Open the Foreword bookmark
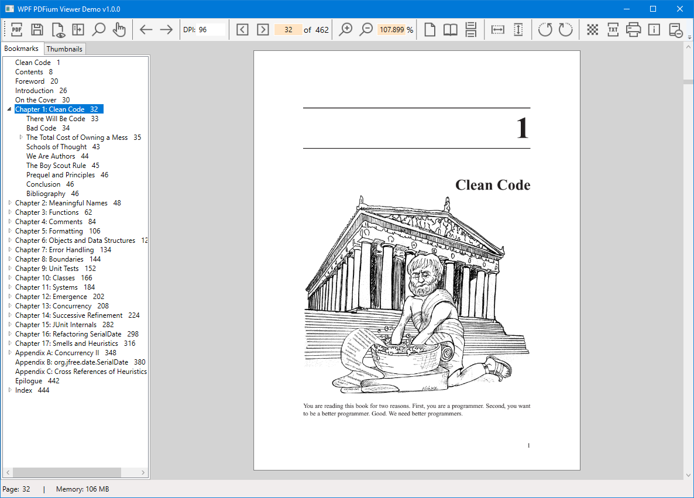Screen dimensions: 694x498 [37, 81]
